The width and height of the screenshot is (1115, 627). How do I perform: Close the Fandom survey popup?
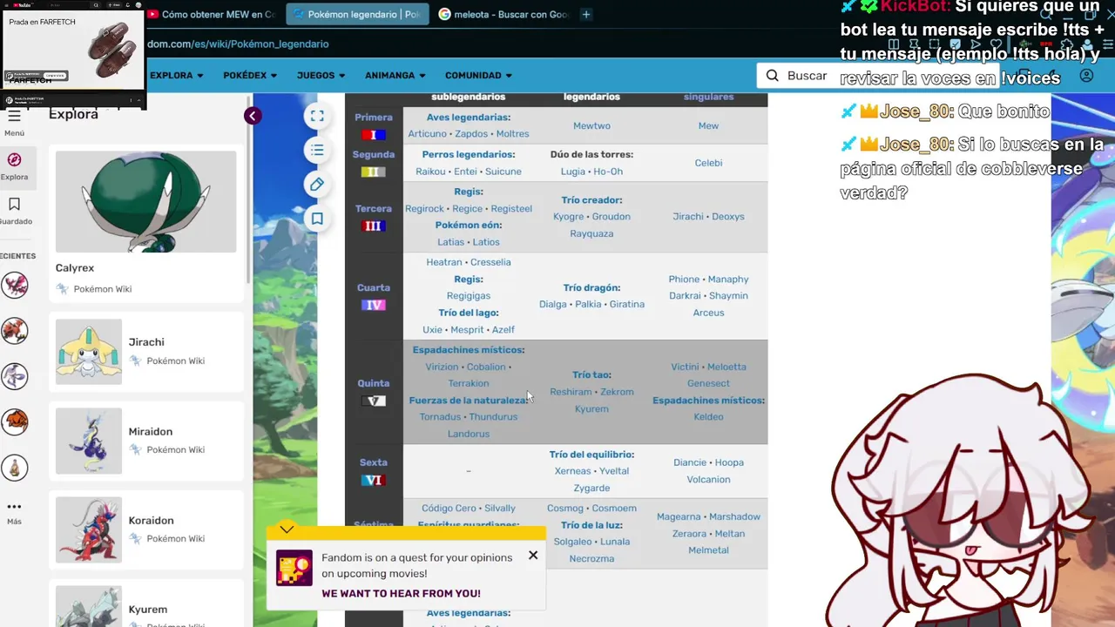(533, 555)
